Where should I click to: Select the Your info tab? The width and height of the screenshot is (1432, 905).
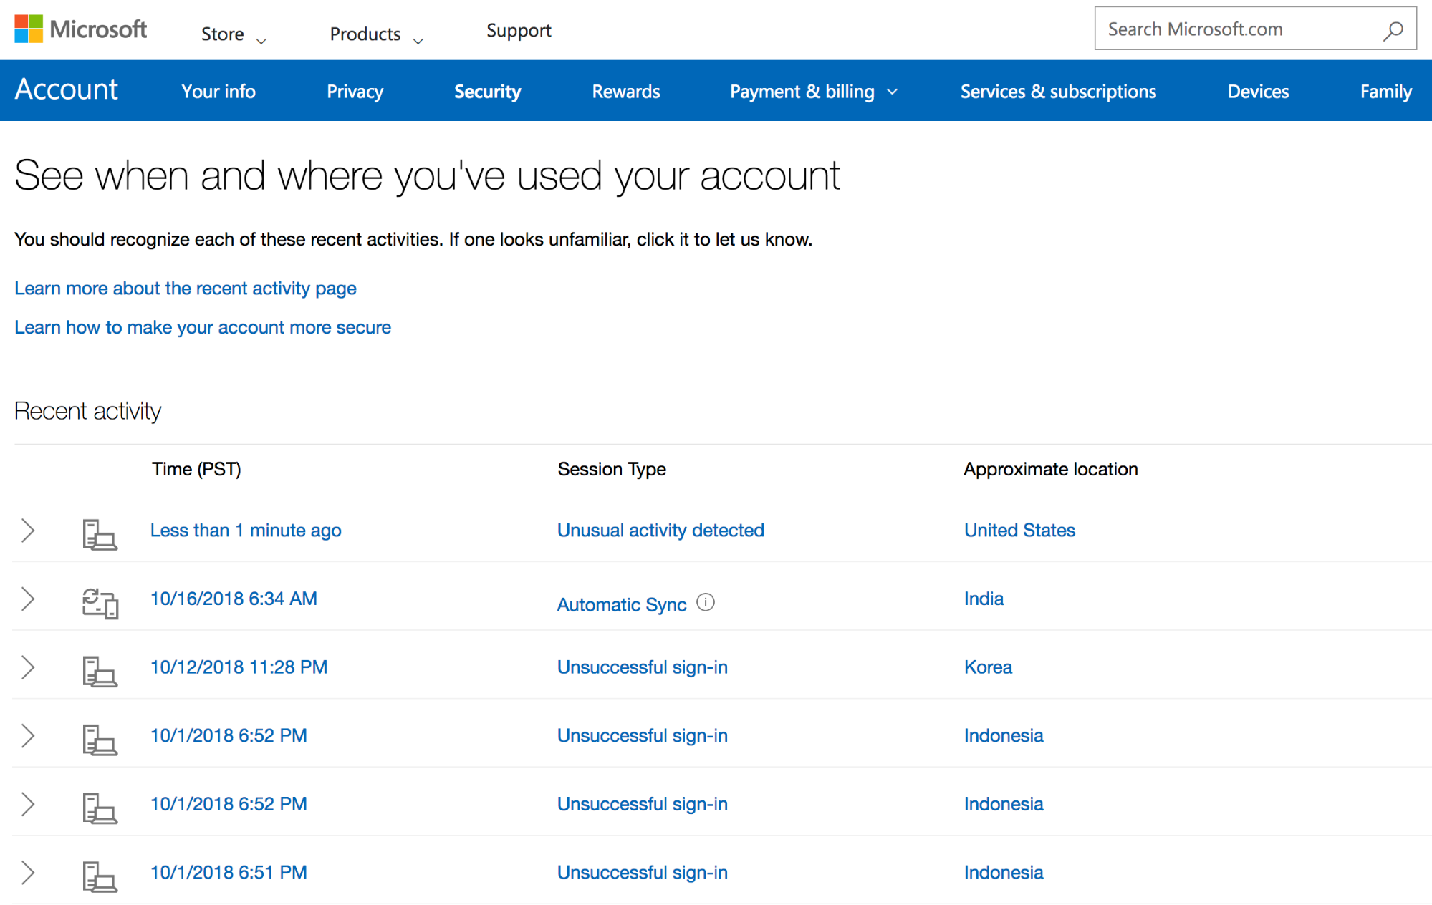pyautogui.click(x=217, y=92)
